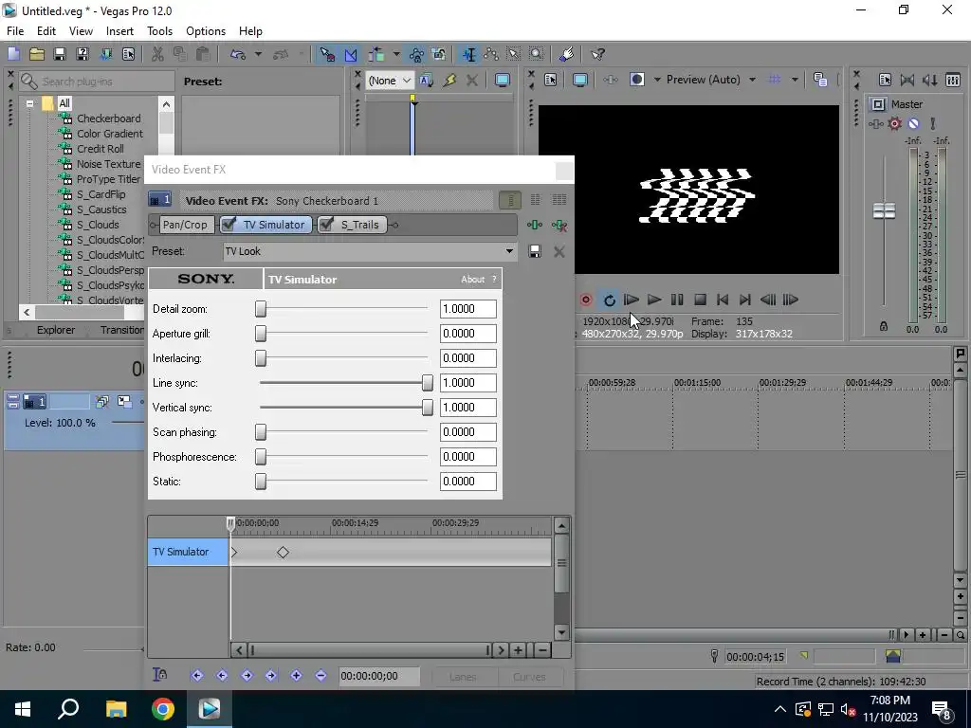Switch to the Explorer tab
Screen dimensions: 971x728
[56, 330]
